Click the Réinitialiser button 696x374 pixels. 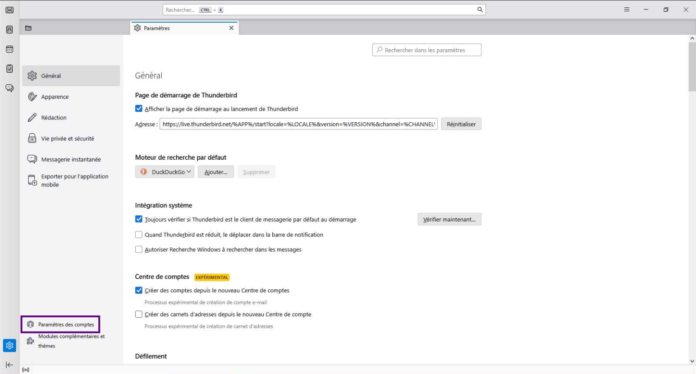click(461, 124)
